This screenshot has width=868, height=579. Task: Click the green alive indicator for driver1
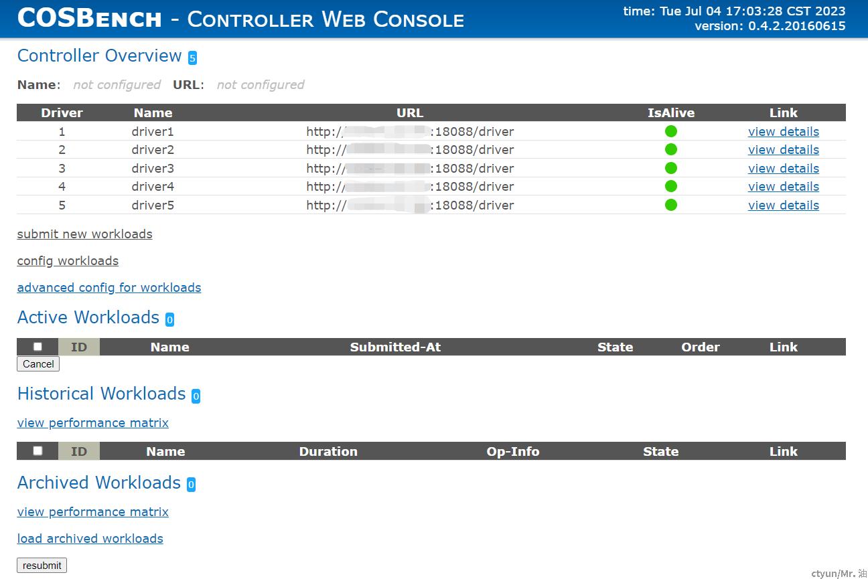pos(671,131)
